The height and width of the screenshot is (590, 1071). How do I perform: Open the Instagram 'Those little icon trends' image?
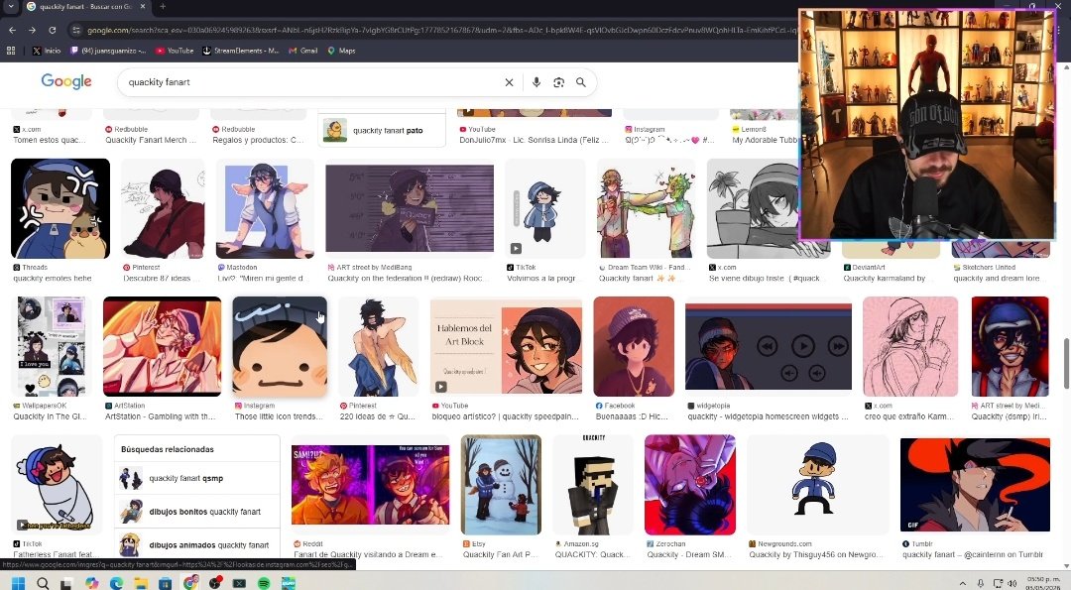(x=280, y=346)
